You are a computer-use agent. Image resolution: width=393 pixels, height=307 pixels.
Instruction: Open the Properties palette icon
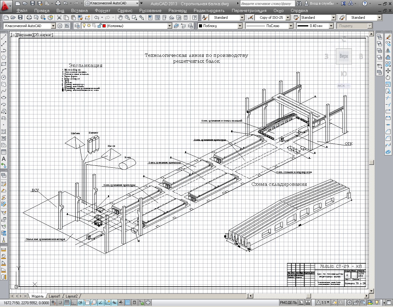150,18
